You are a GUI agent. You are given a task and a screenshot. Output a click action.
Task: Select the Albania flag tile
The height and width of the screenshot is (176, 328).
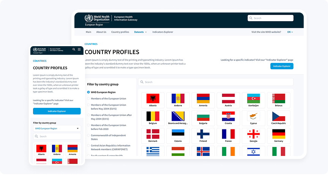(153, 100)
